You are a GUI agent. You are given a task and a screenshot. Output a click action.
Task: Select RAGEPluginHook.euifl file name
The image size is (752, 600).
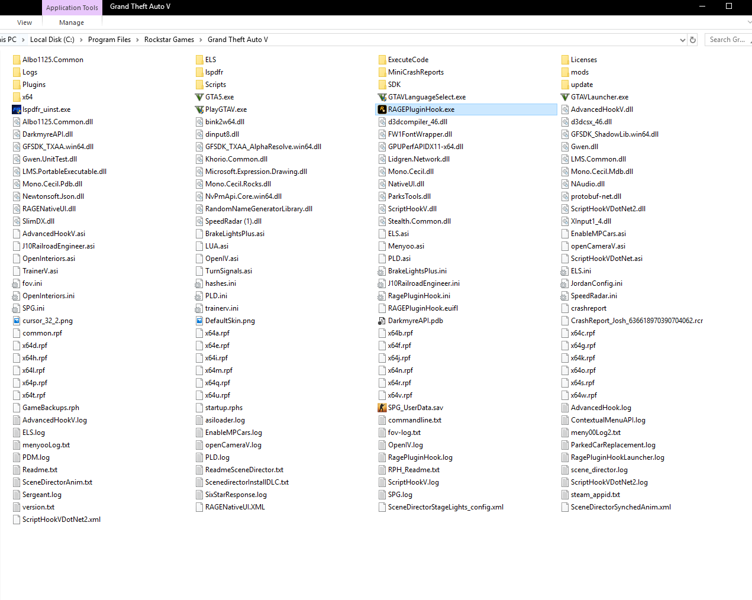point(422,308)
